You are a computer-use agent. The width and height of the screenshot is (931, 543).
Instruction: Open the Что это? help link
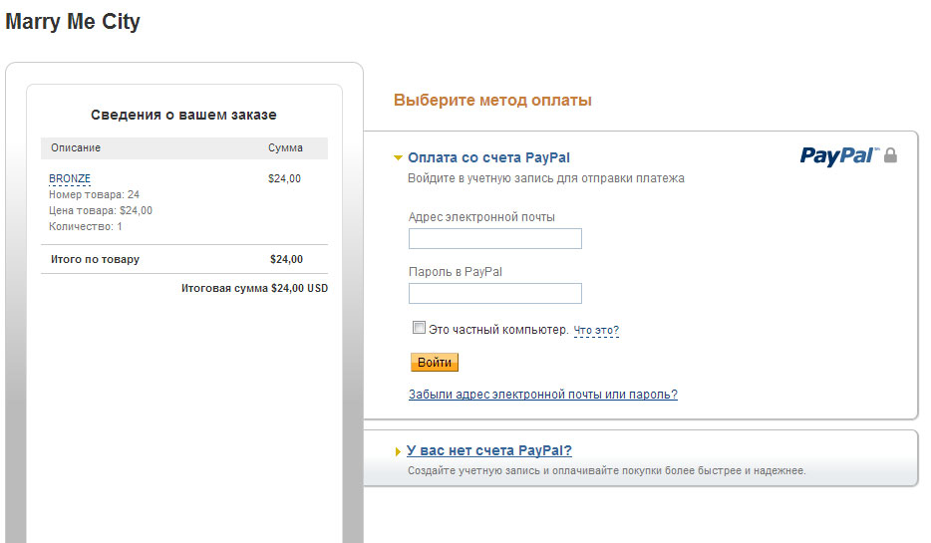(596, 330)
